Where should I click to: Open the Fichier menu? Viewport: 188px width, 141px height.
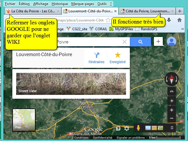coord(10,4)
